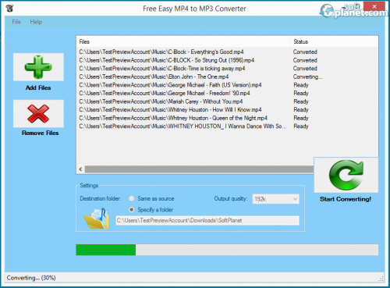Viewport: 390px width, 288px height.
Task: Click the destination folder path field
Action: 207,220
